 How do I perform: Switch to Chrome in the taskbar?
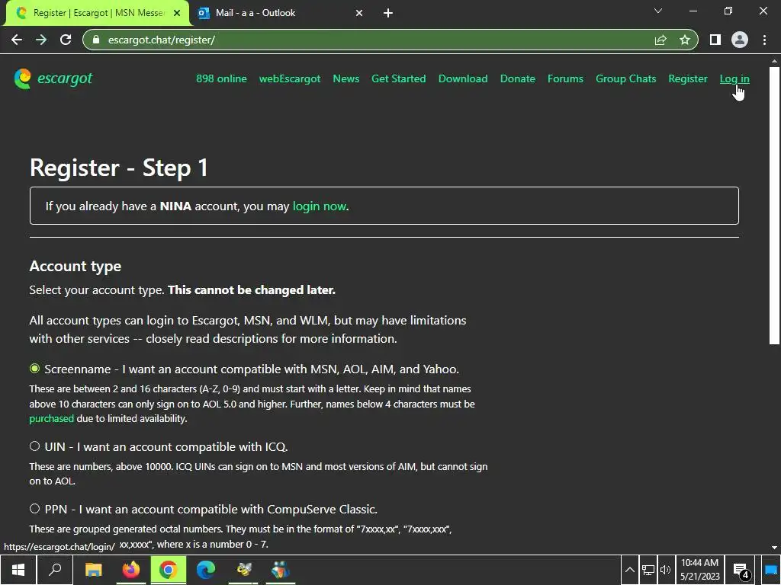point(169,570)
